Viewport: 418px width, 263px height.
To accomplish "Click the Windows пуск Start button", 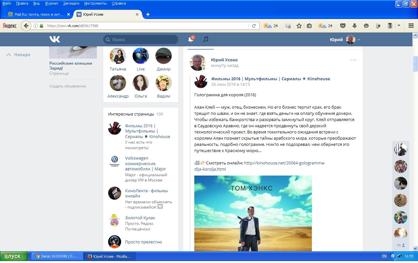I will 14,256.
